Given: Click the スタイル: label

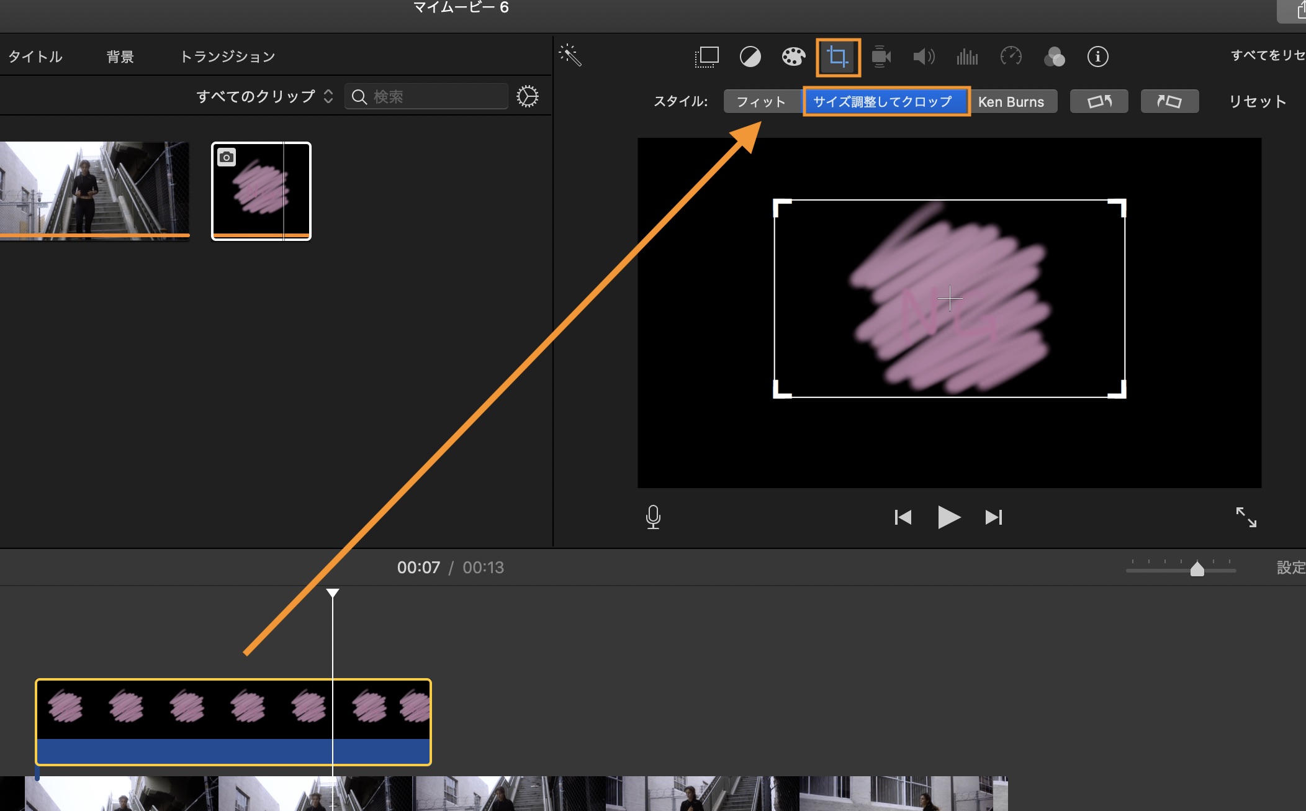Looking at the screenshot, I should tap(680, 101).
